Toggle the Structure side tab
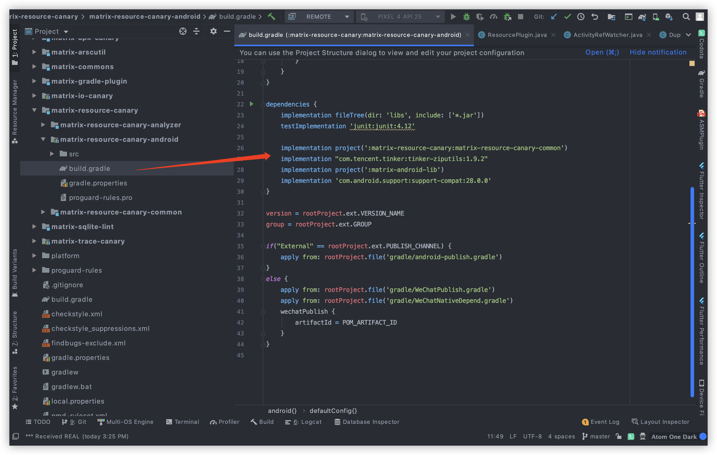Image resolution: width=717 pixels, height=455 pixels. tap(15, 332)
